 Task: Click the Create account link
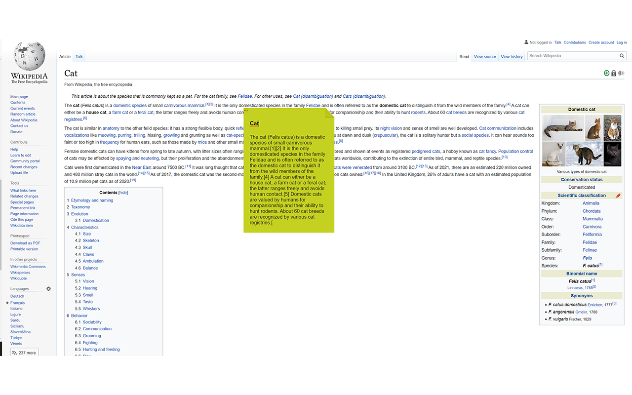(x=601, y=42)
